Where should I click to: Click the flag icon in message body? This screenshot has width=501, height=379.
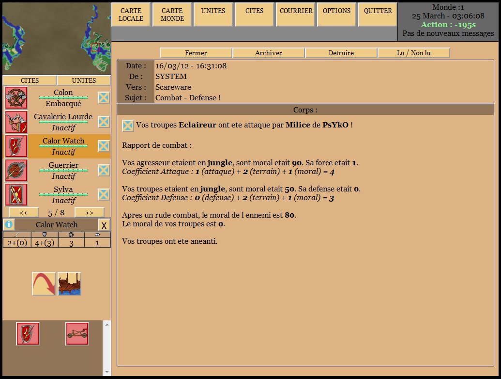128,126
